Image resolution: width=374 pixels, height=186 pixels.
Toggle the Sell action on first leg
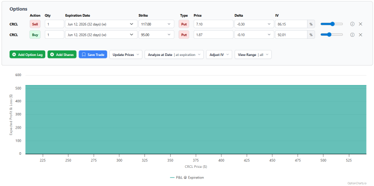coord(35,24)
